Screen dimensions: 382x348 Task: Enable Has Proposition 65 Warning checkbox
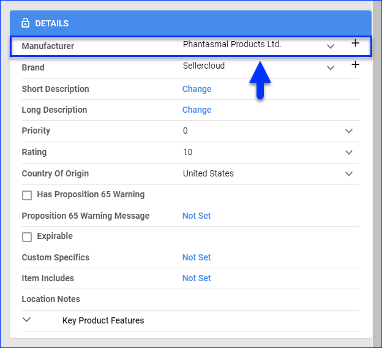[27, 195]
